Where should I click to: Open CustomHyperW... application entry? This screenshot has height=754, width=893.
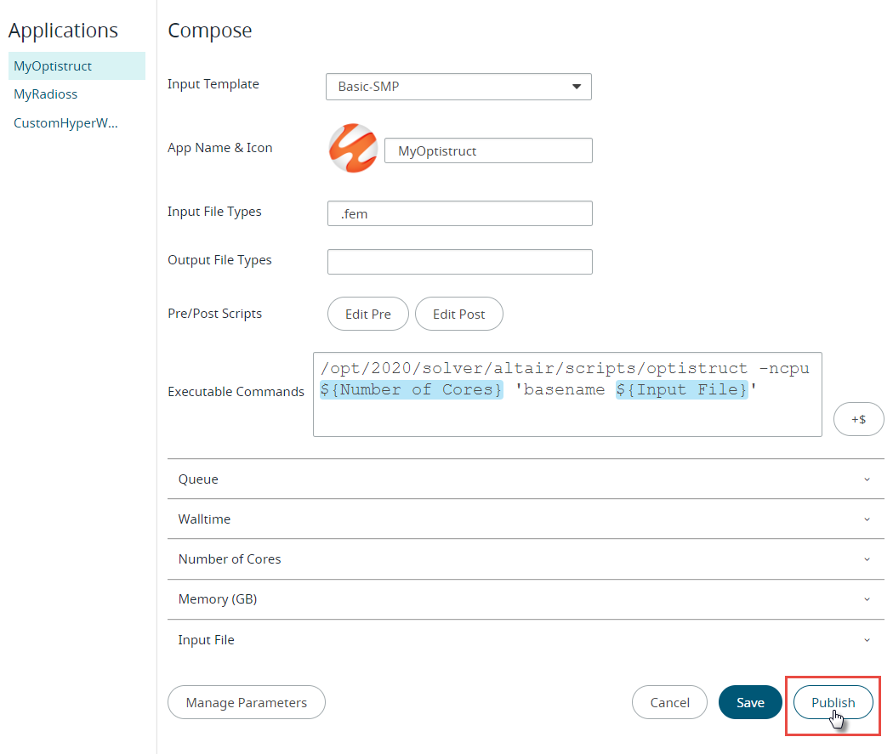click(x=65, y=123)
